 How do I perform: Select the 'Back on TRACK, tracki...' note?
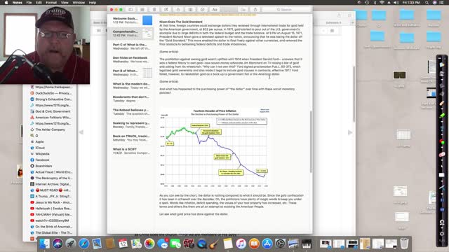click(132, 138)
